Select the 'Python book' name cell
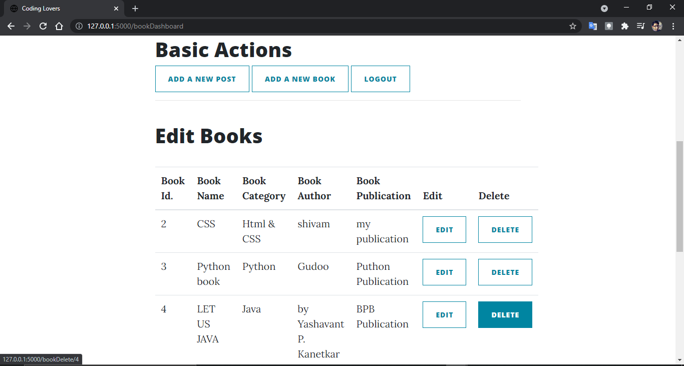684x366 pixels. pyautogui.click(x=214, y=274)
